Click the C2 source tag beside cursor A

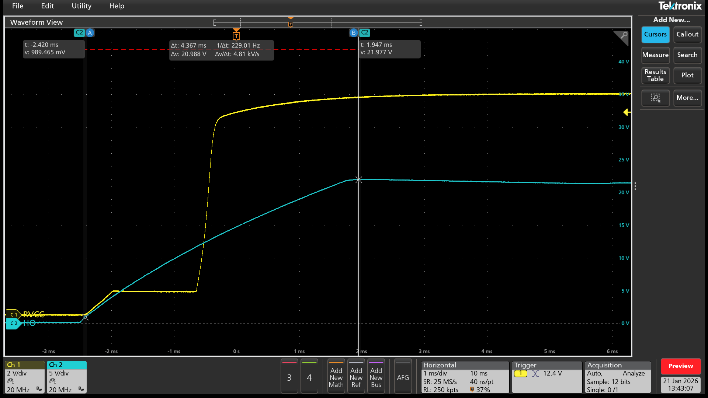[80, 32]
